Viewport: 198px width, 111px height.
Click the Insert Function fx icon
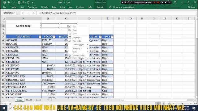click(x=33, y=13)
